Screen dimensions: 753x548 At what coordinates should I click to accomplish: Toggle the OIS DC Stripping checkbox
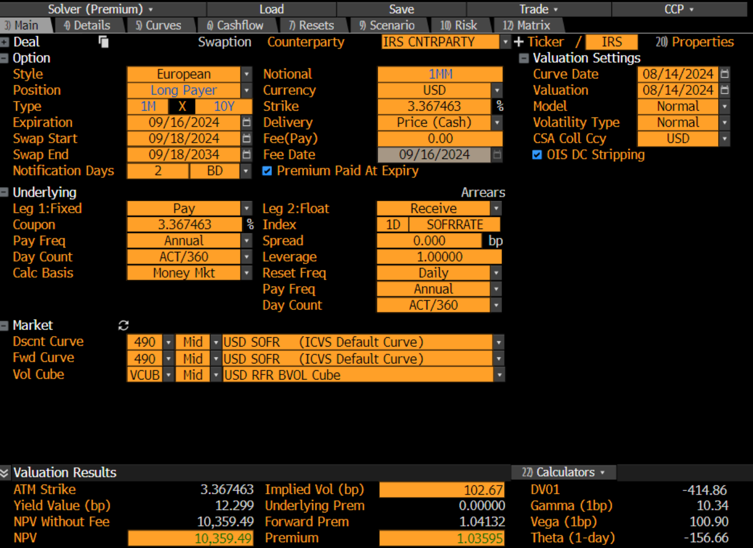(x=537, y=155)
